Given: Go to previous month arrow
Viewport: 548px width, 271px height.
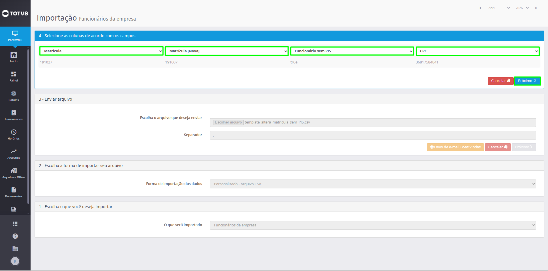Looking at the screenshot, I should [x=481, y=8].
